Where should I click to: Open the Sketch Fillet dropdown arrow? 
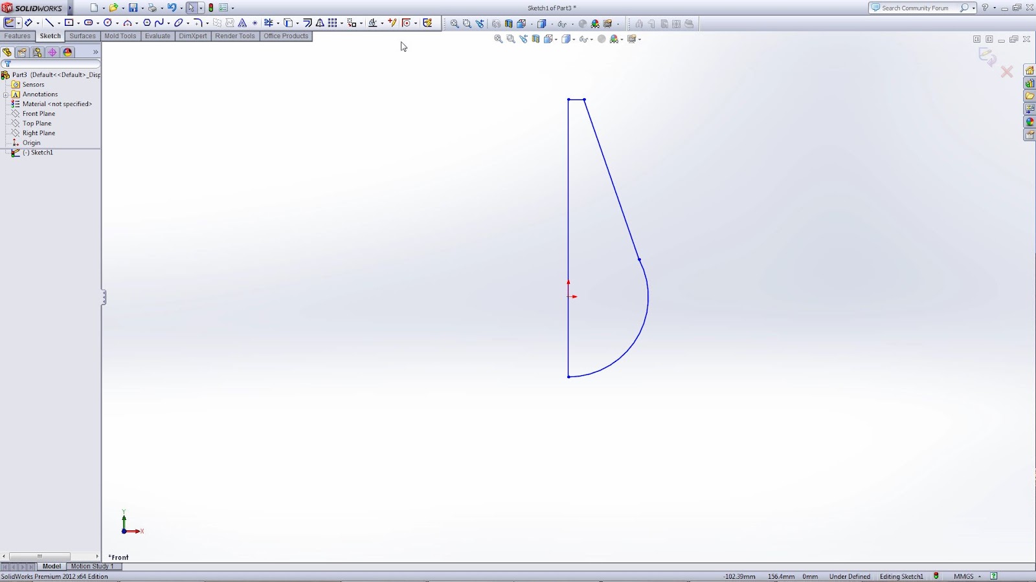pos(207,23)
